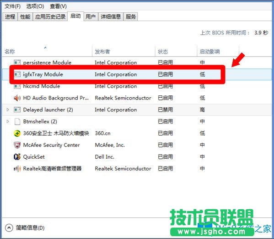Select the persistence Module name
The width and height of the screenshot is (274, 239).
click(47, 62)
